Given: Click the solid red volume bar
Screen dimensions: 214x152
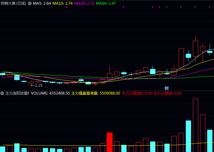Looking at the screenshot, I should 109,142.
